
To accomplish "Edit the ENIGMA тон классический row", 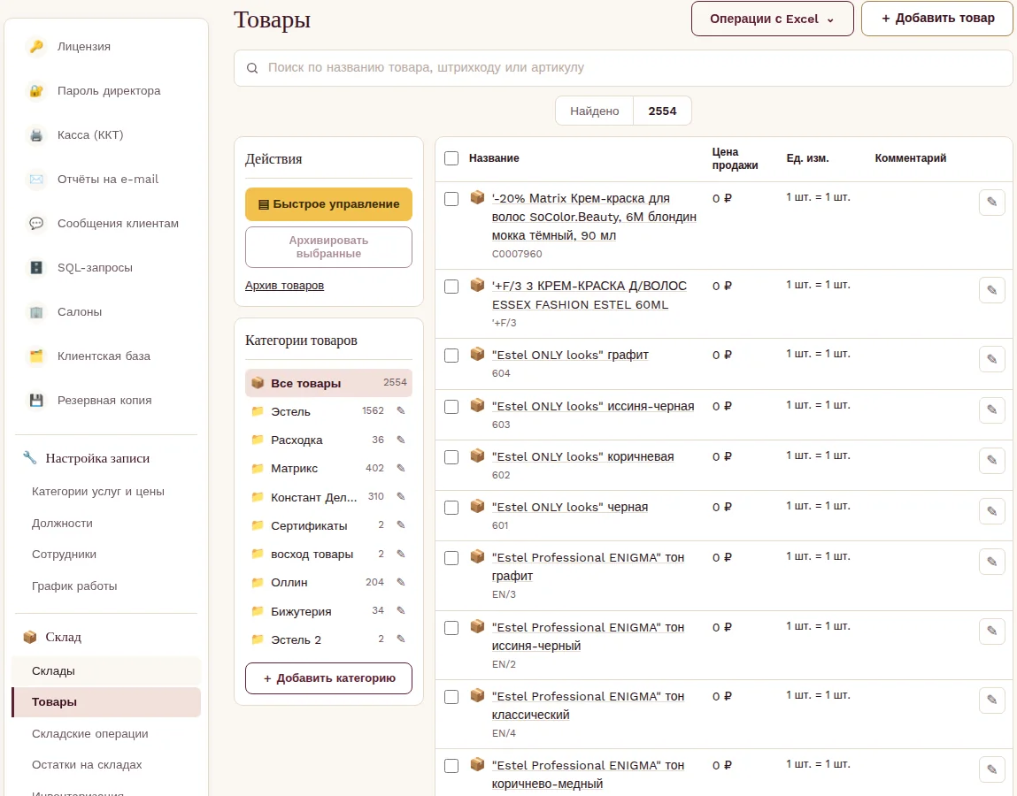I will point(991,700).
